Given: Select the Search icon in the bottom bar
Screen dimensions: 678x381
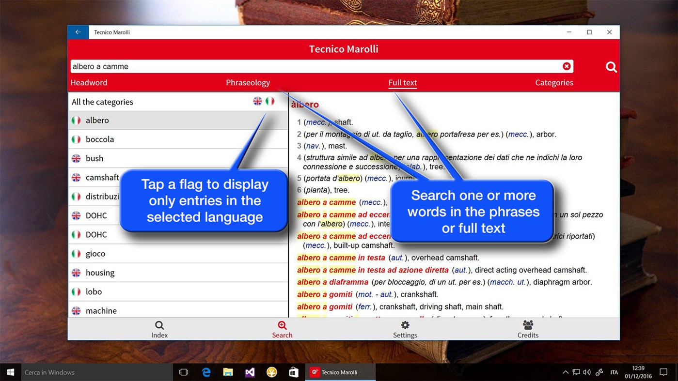Looking at the screenshot, I should [282, 328].
